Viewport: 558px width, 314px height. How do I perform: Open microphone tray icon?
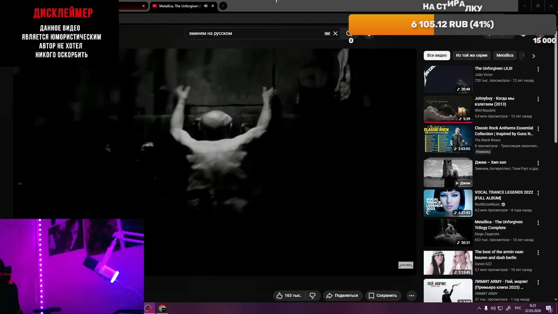[486, 308]
